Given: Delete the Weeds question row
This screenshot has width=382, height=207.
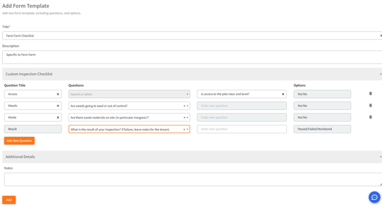Looking at the screenshot, I should pyautogui.click(x=370, y=105).
